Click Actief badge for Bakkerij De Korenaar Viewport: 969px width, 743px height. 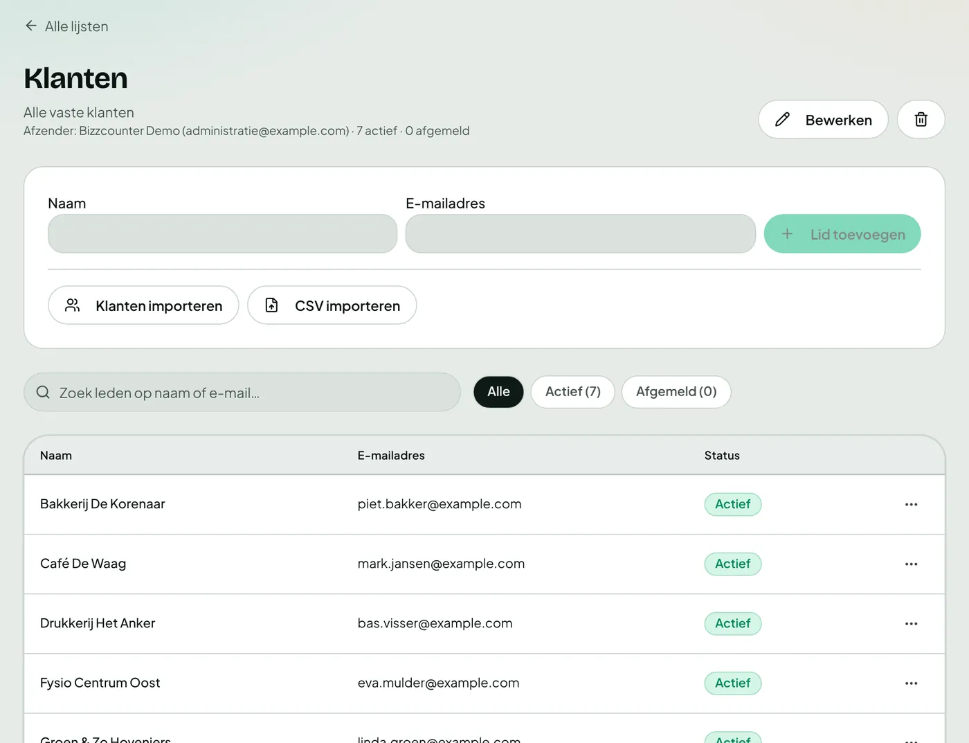[733, 504]
